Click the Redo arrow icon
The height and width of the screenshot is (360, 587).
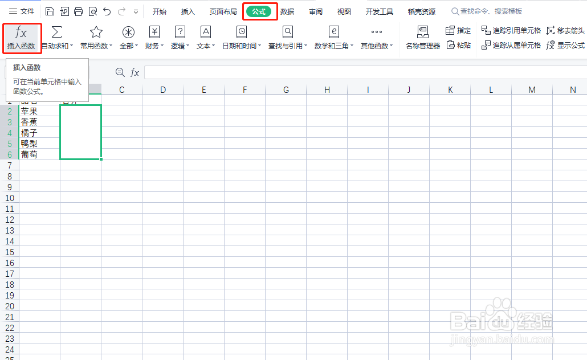click(121, 11)
